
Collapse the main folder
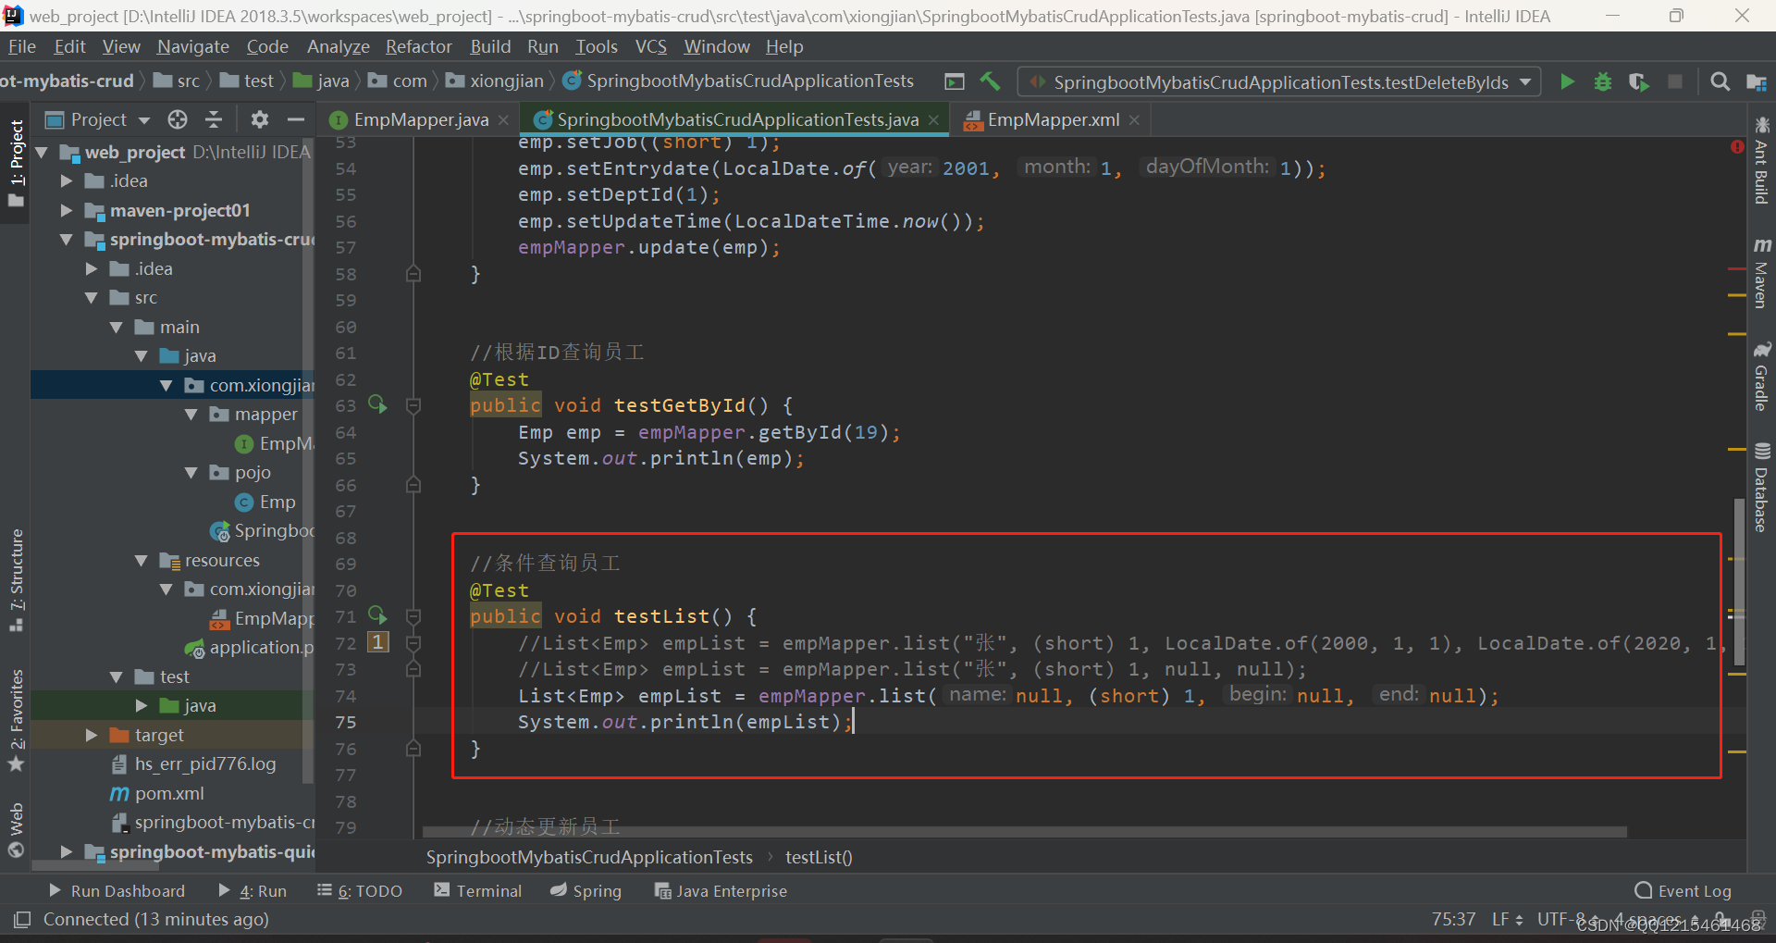[117, 327]
